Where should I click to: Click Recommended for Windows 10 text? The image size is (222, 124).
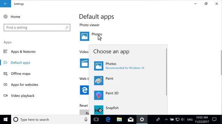pyautogui.click(x=125, y=68)
